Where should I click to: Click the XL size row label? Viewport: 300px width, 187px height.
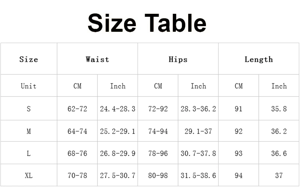pos(29,175)
